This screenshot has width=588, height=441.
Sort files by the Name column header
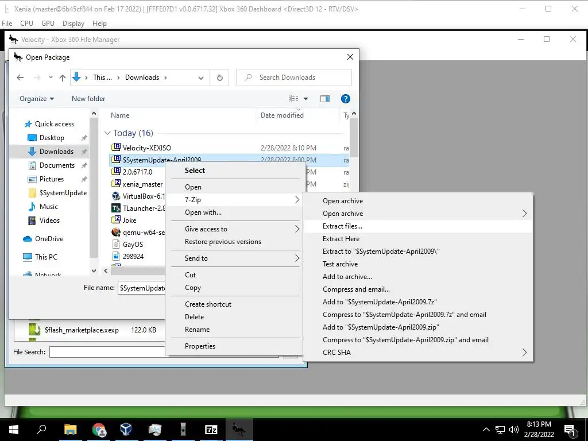pyautogui.click(x=120, y=115)
